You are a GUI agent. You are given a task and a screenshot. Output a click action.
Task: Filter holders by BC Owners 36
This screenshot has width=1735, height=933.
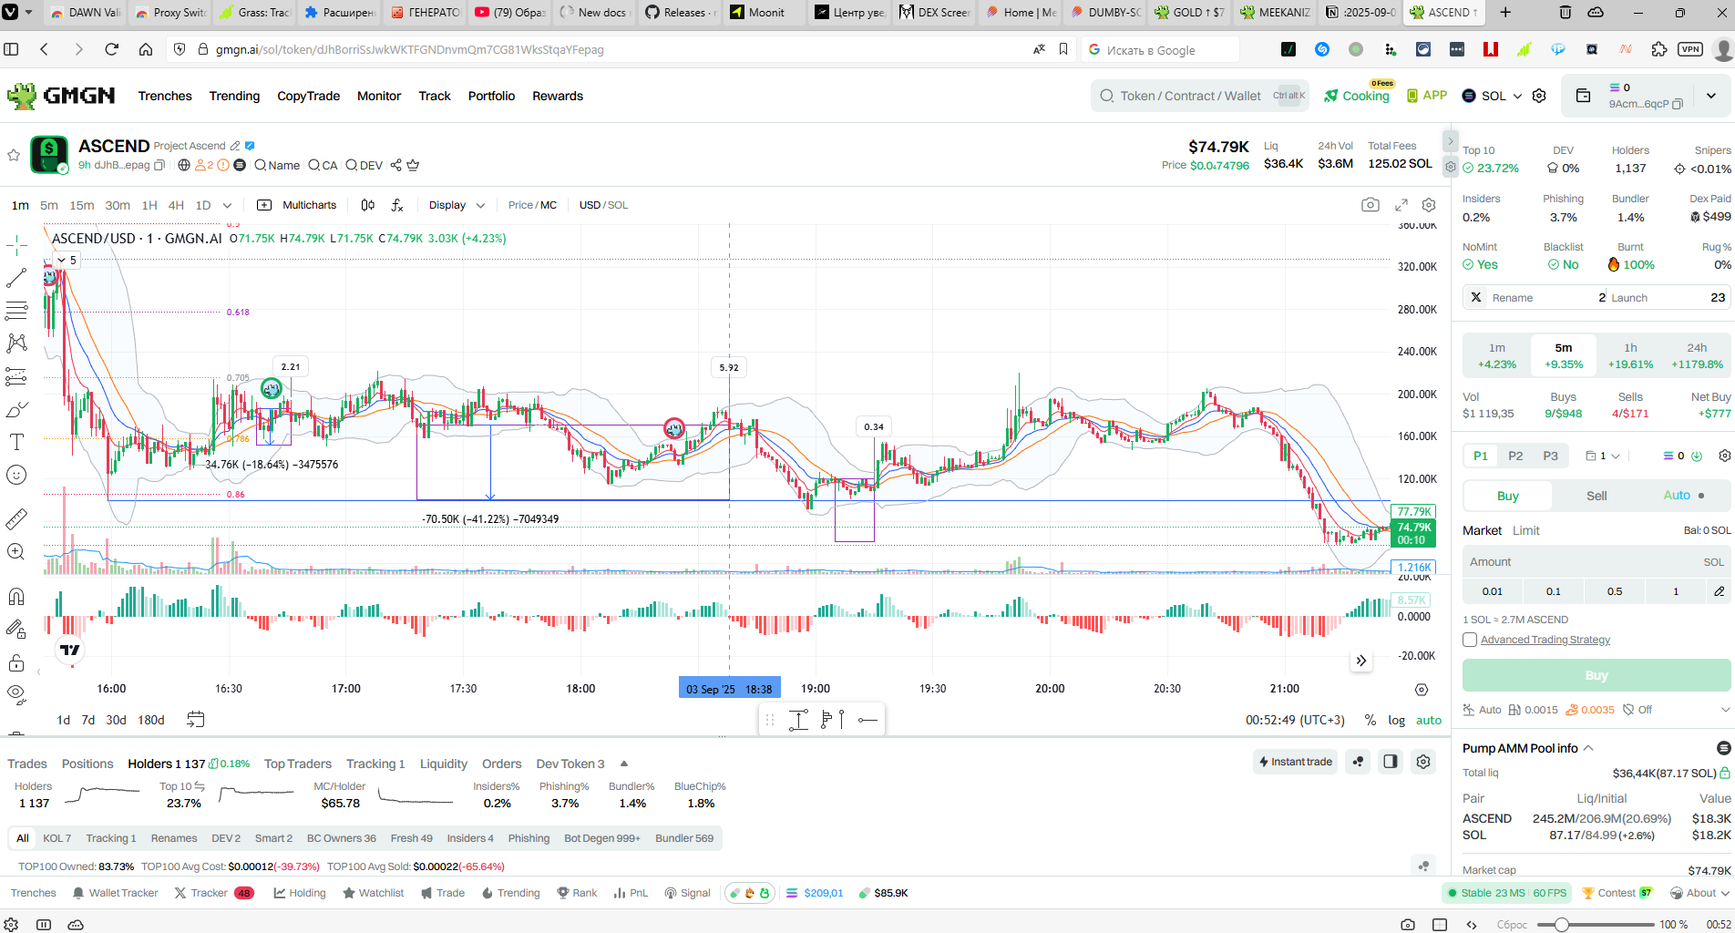(x=341, y=838)
